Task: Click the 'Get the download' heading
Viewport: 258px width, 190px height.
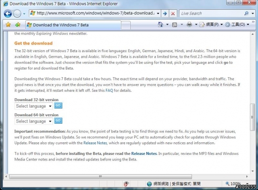Action: pos(33,43)
